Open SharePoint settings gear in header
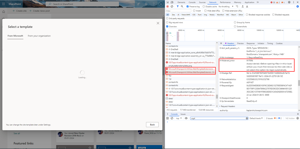 pyautogui.click(x=146, y=4)
